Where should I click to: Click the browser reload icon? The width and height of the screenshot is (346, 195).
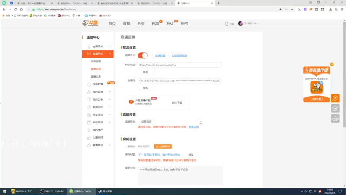point(16,10)
